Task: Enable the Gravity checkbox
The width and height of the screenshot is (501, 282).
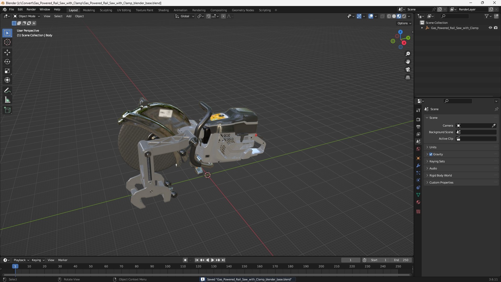Action: (431, 154)
